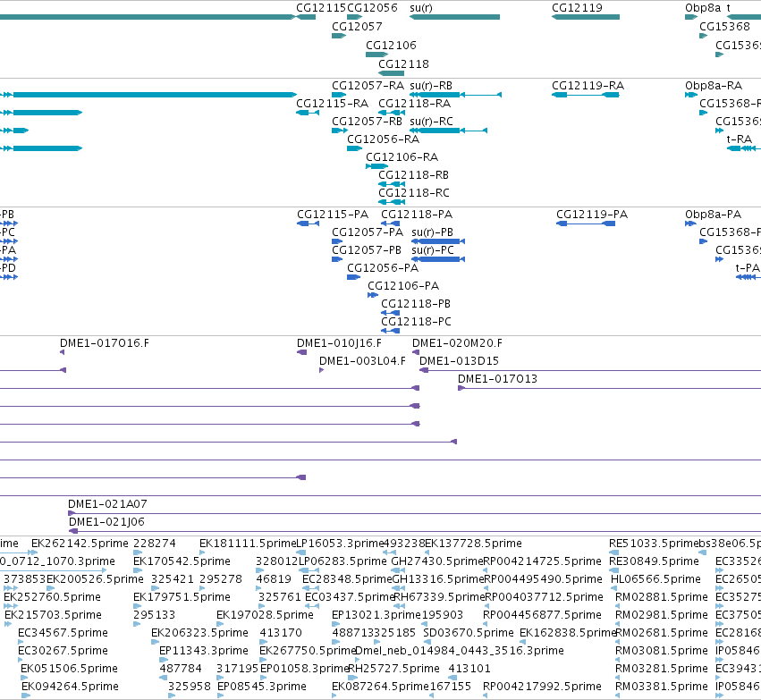The width and height of the screenshot is (761, 700).
Task: Select the HL06566.5prime EST label
Action: pos(655,579)
